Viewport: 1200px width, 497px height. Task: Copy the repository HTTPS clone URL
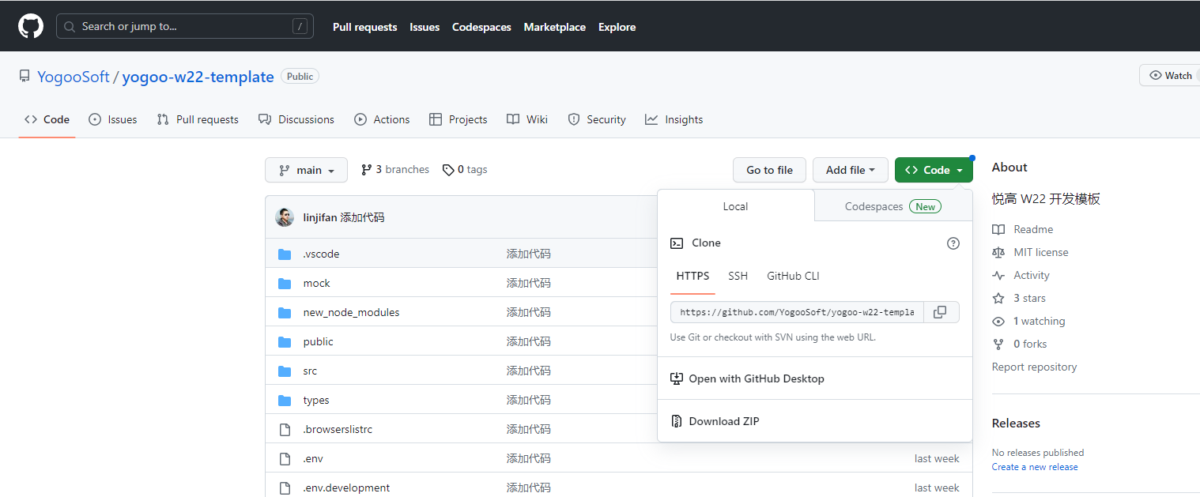941,311
